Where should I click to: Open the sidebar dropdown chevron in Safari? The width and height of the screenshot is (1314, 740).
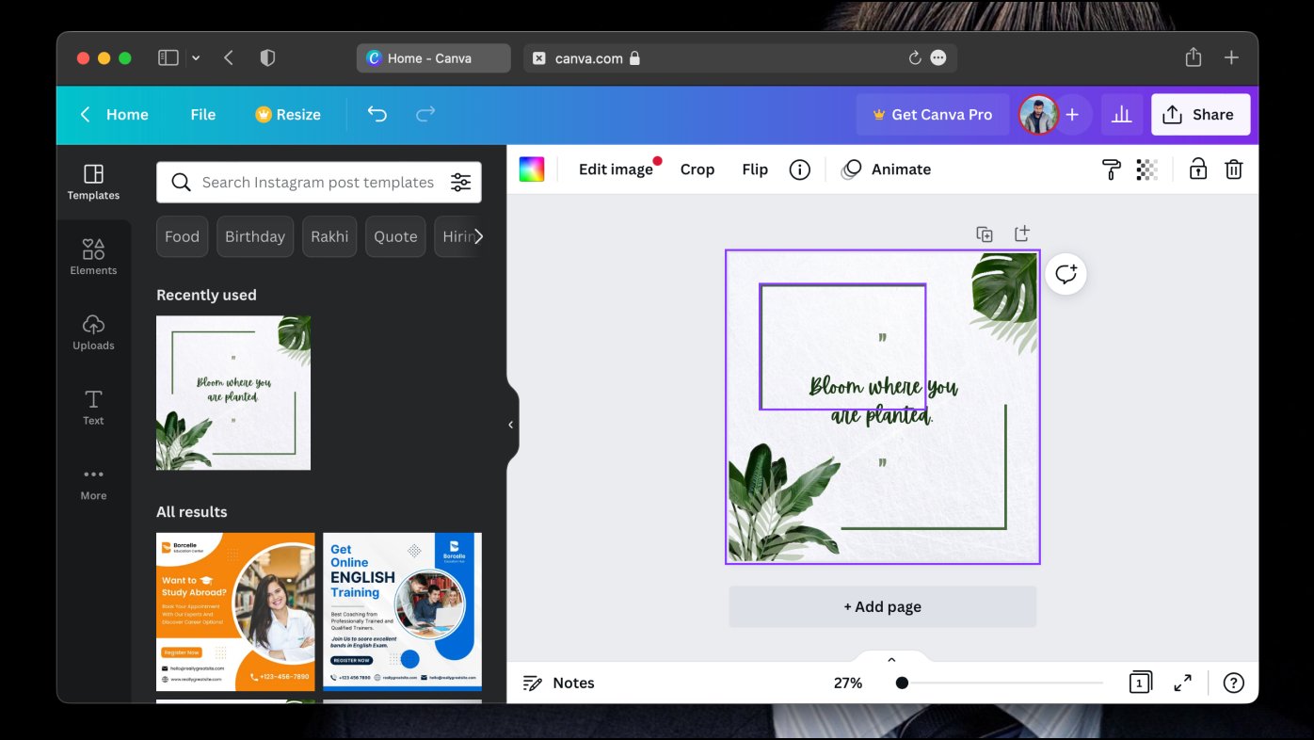(196, 57)
